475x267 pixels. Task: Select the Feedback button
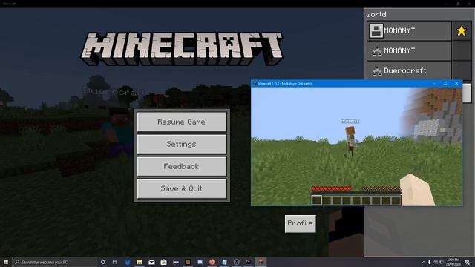pyautogui.click(x=181, y=166)
